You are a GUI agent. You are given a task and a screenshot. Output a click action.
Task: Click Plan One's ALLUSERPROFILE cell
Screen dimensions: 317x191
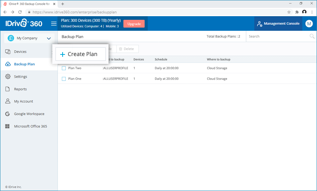pos(115,79)
